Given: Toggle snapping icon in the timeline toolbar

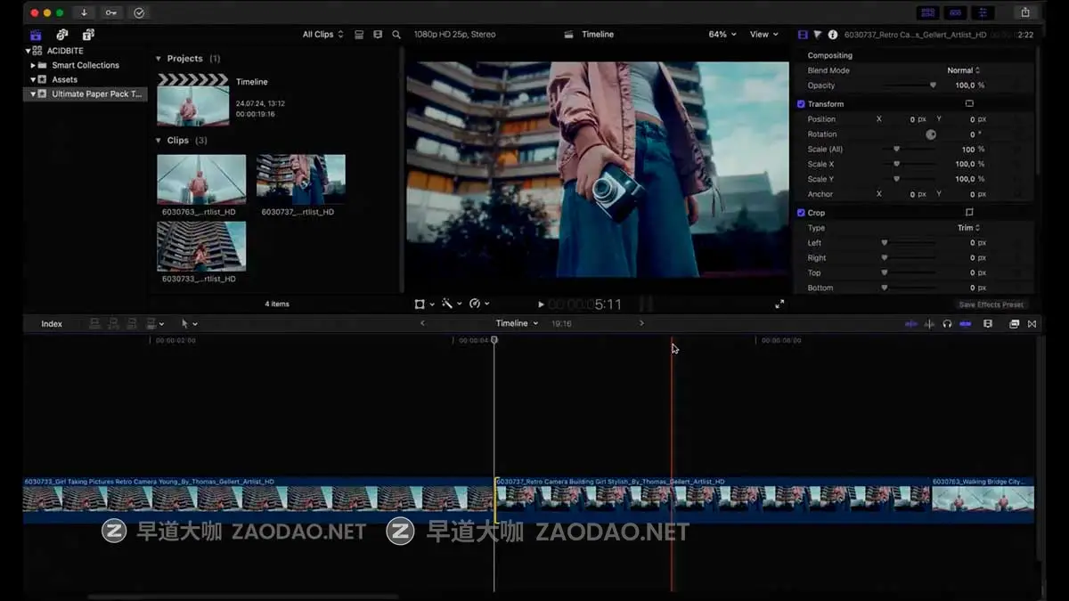Looking at the screenshot, I should click(x=967, y=324).
